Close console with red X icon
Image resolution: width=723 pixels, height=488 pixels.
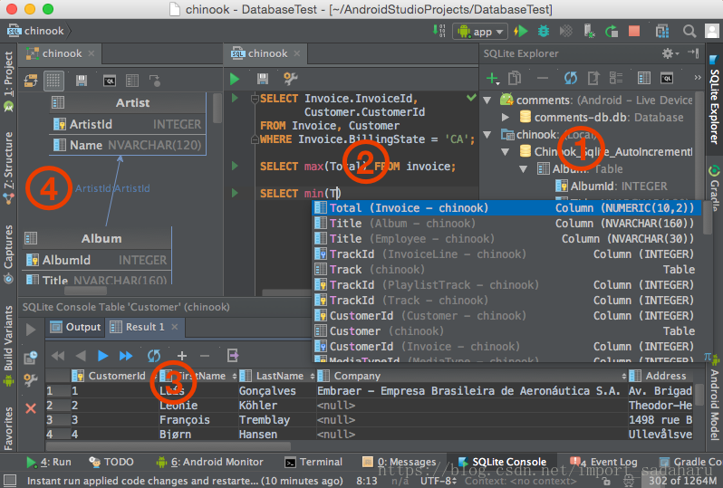pos(31,408)
